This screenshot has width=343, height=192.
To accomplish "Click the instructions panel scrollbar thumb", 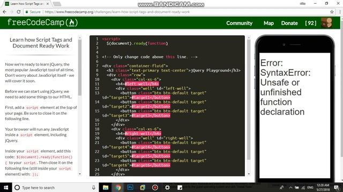I will coord(80,67).
